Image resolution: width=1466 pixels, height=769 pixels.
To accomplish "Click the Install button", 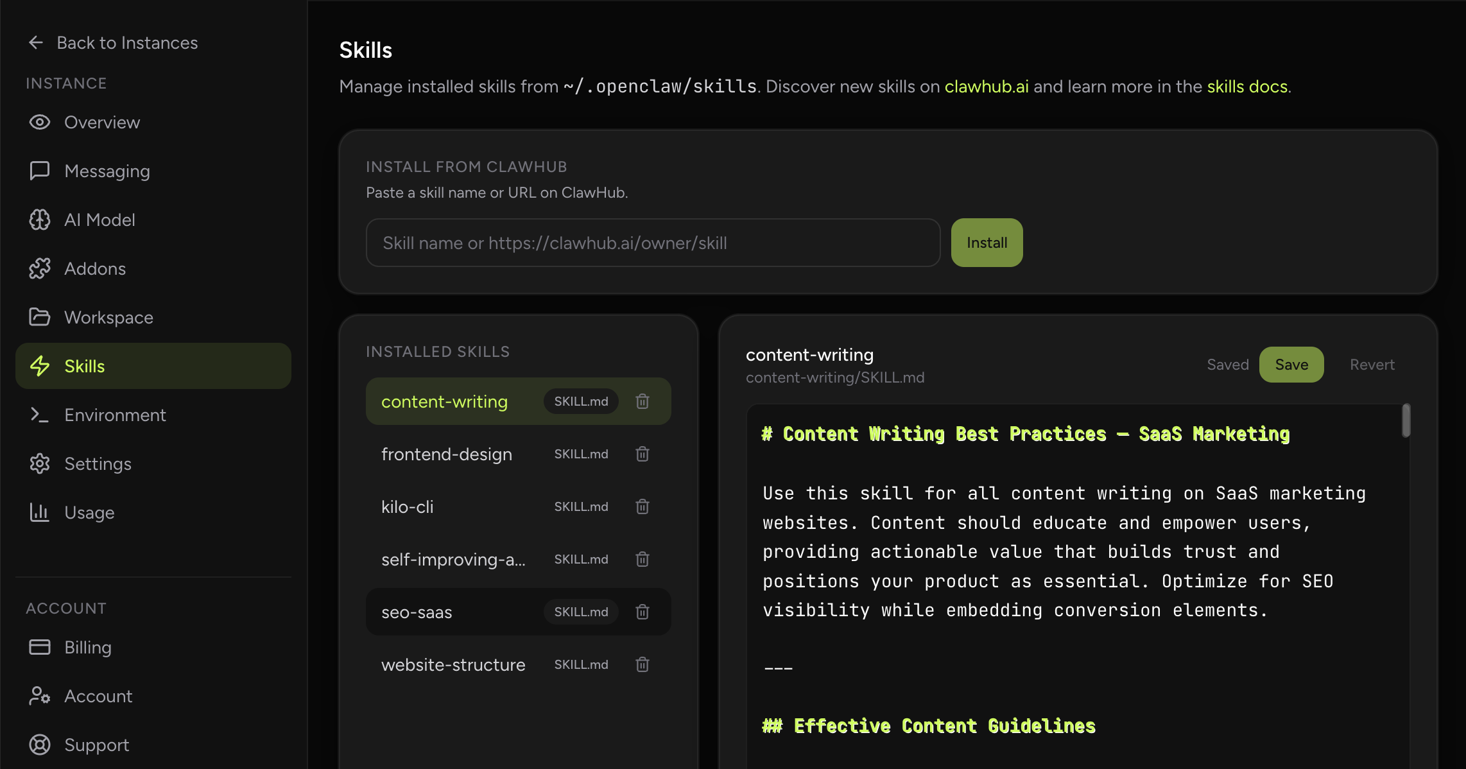I will coord(987,242).
